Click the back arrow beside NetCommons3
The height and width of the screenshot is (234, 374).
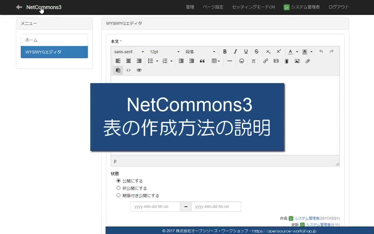coord(19,7)
